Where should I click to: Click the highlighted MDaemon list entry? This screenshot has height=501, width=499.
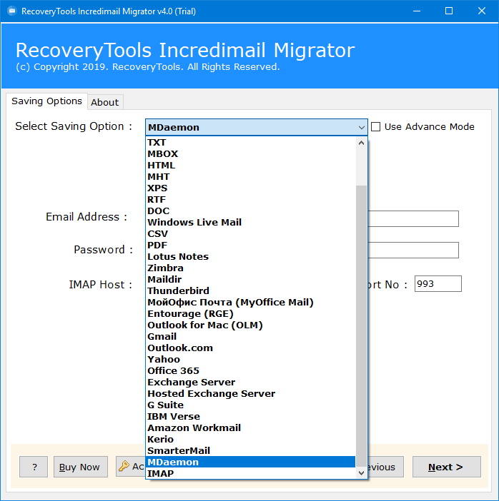pos(251,462)
